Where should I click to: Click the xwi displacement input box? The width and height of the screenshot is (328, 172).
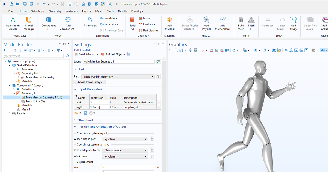[x=128, y=167]
